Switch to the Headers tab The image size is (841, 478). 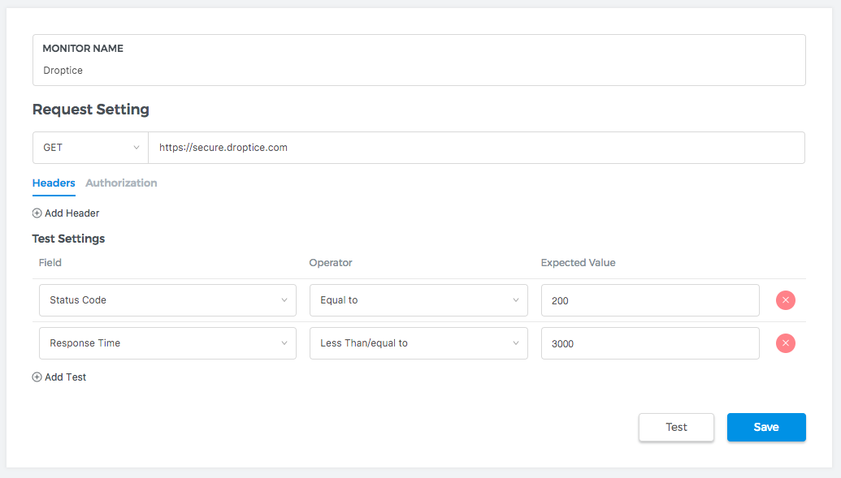tap(54, 183)
